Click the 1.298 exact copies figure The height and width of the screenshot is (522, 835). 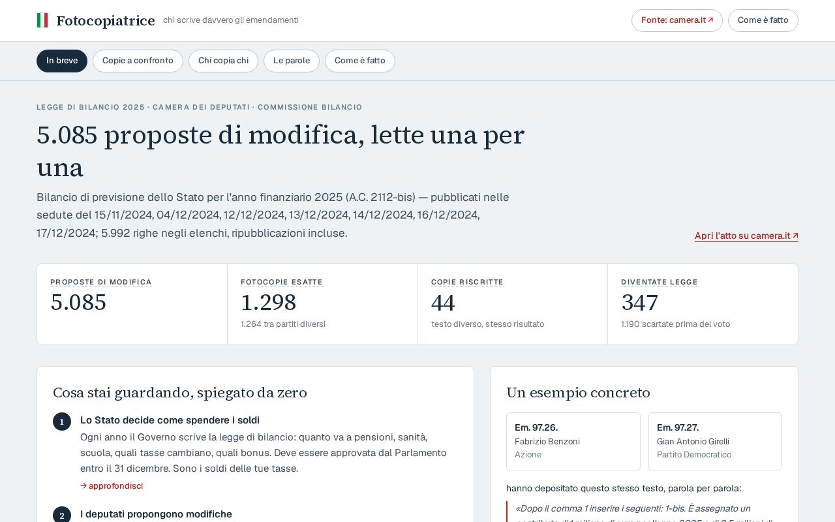click(x=268, y=303)
